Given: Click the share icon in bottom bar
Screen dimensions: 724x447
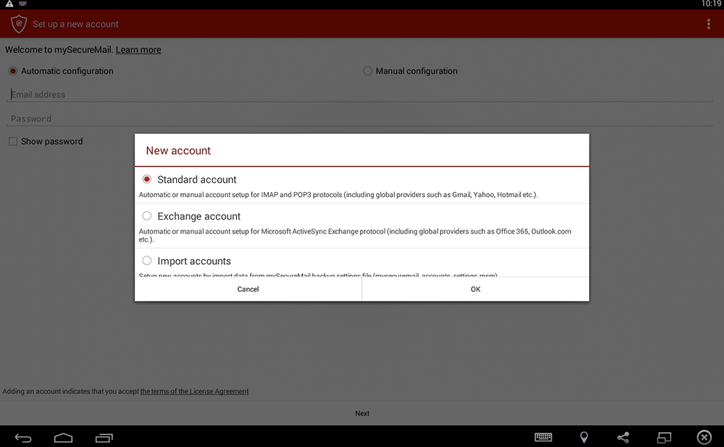Looking at the screenshot, I should click(x=624, y=437).
